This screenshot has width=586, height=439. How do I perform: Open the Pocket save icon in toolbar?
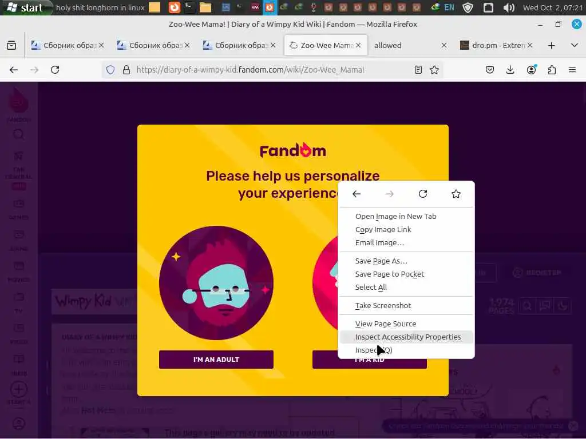click(490, 70)
